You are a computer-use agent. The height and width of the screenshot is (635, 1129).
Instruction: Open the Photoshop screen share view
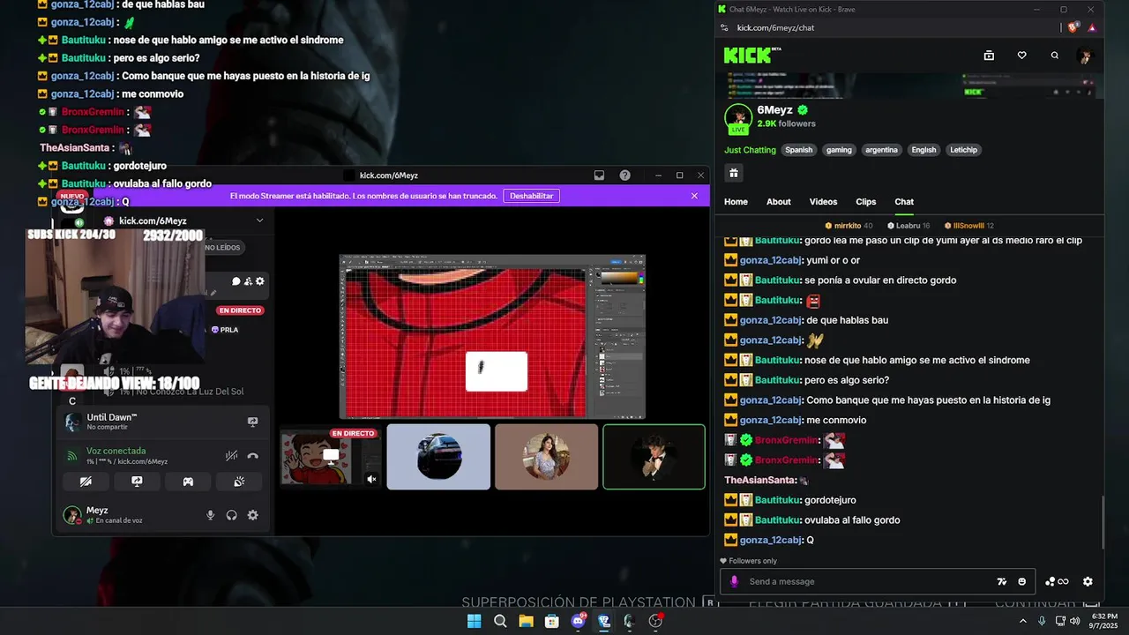[492, 337]
